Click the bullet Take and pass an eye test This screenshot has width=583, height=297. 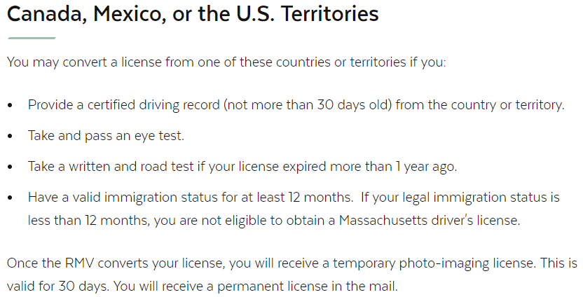106,136
